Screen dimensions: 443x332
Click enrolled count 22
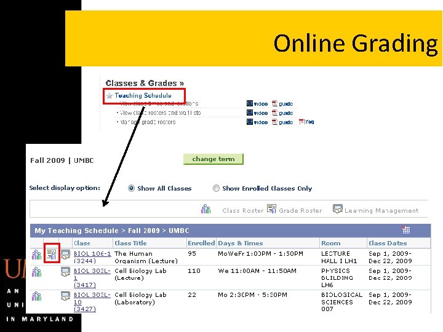click(192, 294)
